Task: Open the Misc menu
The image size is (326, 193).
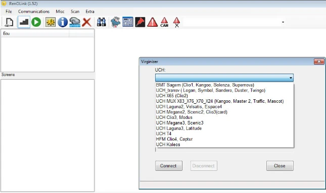Action: click(x=60, y=12)
